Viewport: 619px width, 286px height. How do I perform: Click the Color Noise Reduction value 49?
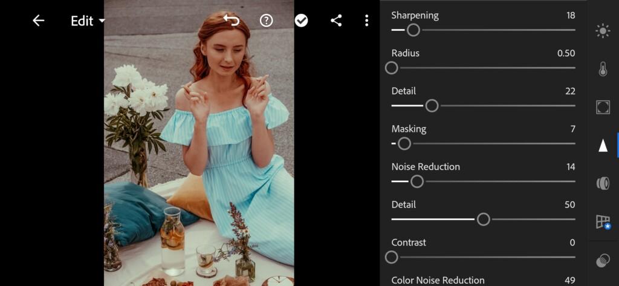pyautogui.click(x=570, y=281)
